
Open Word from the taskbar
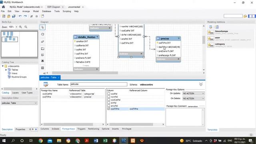pos(96,140)
